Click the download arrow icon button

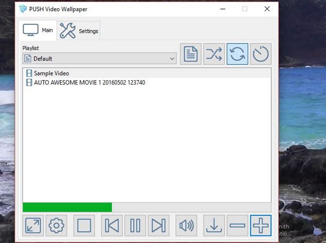pyautogui.click(x=214, y=226)
